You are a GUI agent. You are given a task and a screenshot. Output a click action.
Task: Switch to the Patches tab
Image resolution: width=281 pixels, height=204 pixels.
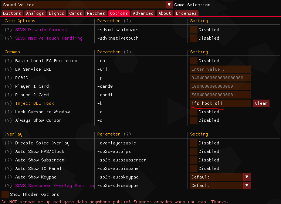coord(96,13)
